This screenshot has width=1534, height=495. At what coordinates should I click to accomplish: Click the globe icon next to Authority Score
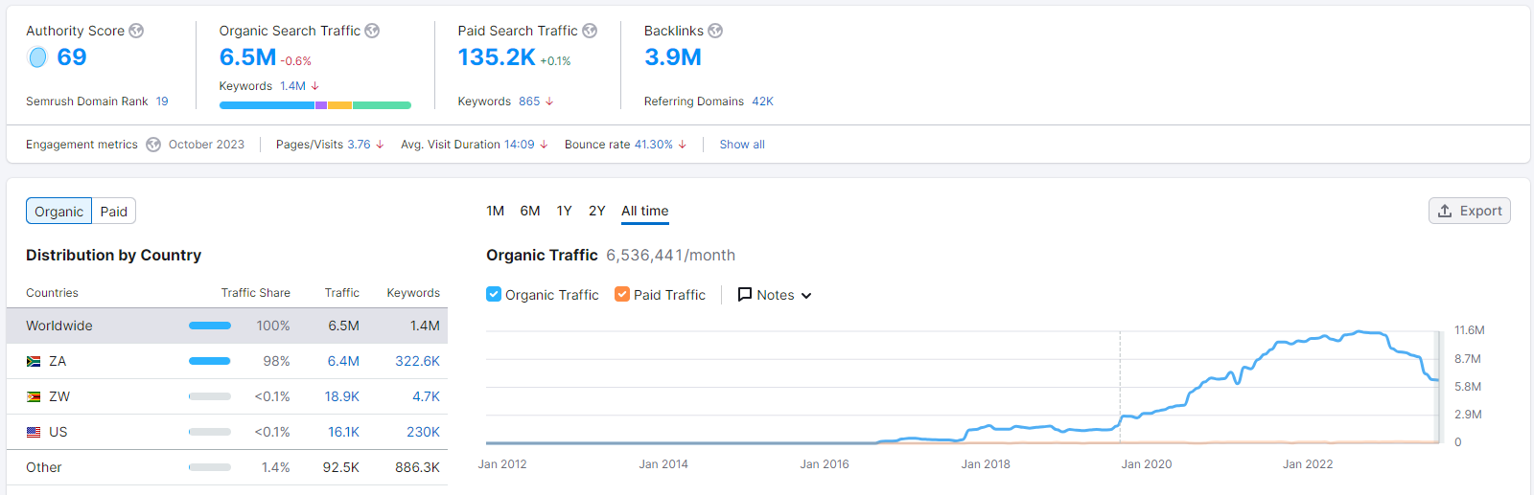point(136,31)
